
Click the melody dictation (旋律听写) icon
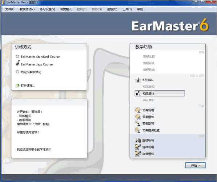(138, 140)
